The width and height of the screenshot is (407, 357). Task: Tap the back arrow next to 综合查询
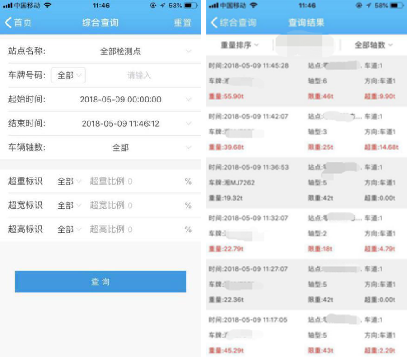coord(214,23)
